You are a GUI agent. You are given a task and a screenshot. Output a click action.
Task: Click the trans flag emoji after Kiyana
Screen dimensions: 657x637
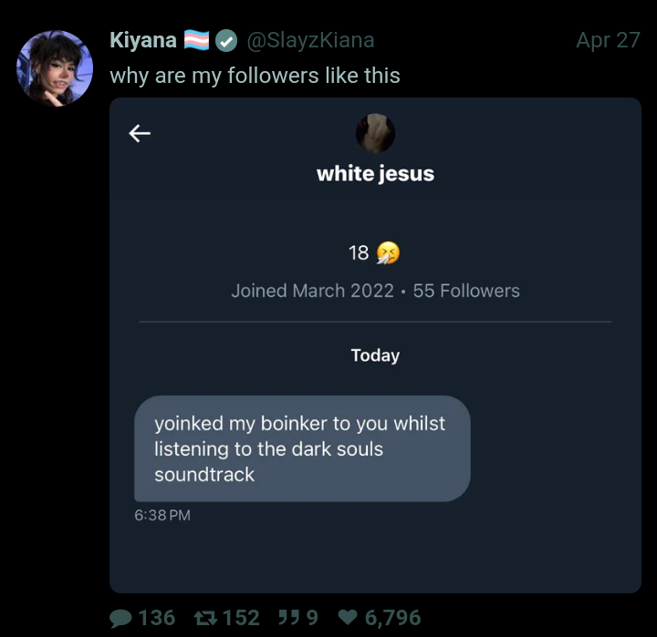(197, 41)
